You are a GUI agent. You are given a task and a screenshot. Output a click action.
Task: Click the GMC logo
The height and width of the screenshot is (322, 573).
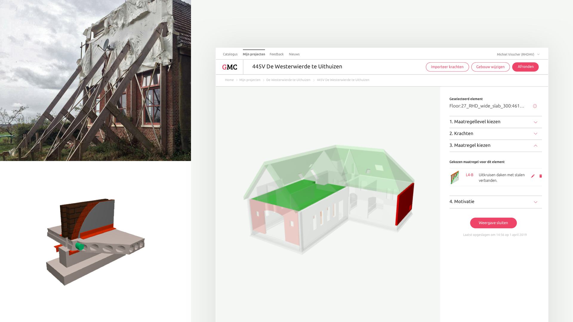[229, 67]
